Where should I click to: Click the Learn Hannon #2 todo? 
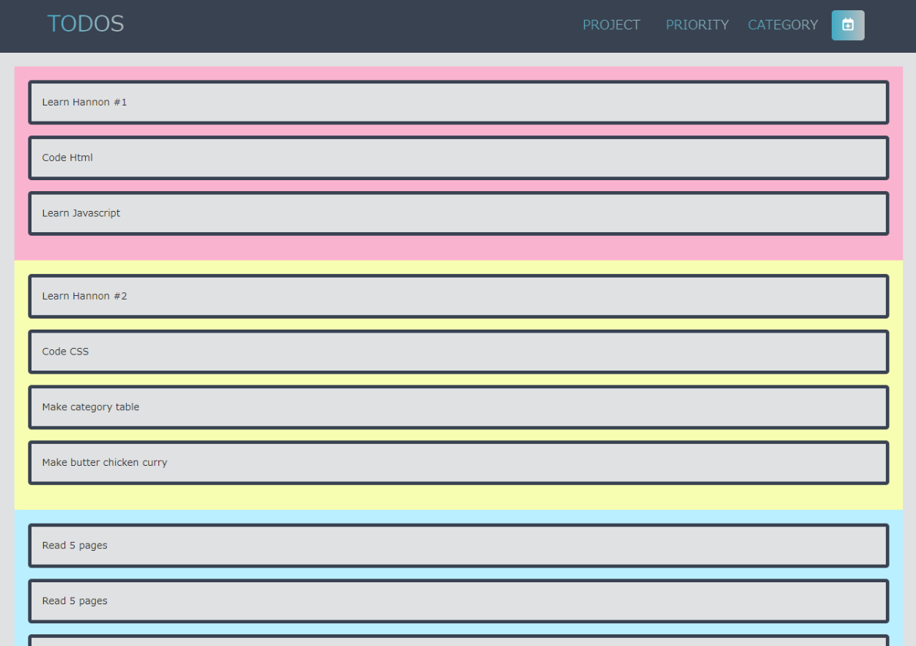point(458,296)
